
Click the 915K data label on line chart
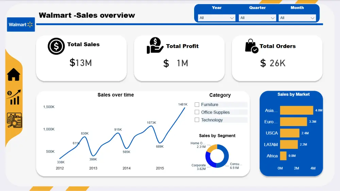pos(118,129)
